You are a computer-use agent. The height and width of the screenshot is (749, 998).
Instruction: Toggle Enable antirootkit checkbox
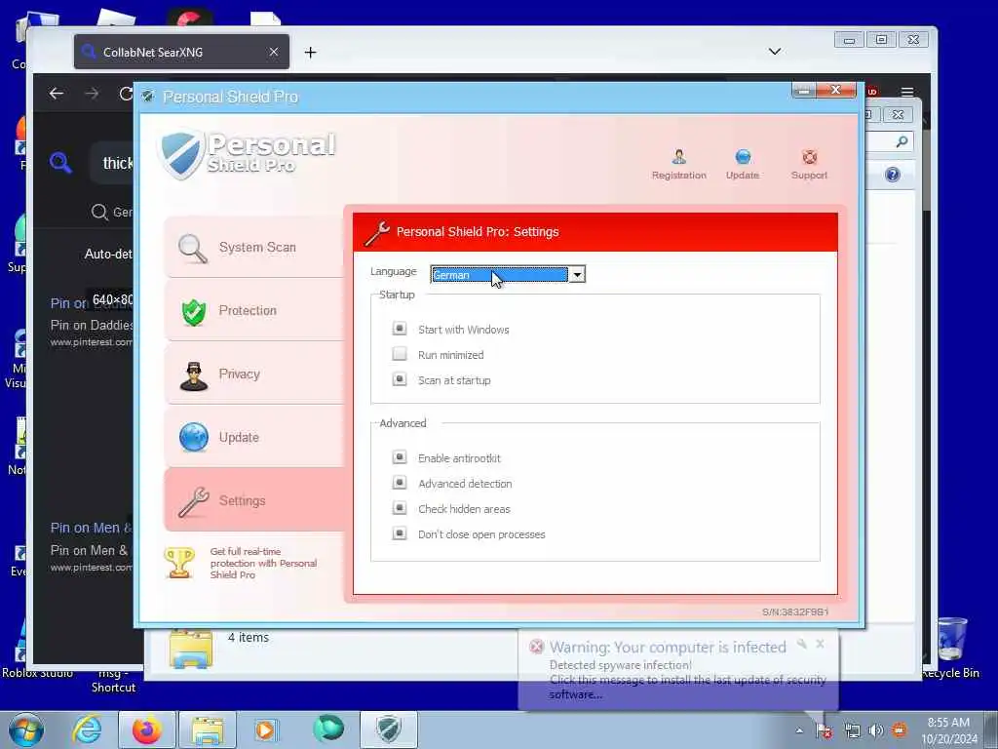click(x=399, y=457)
